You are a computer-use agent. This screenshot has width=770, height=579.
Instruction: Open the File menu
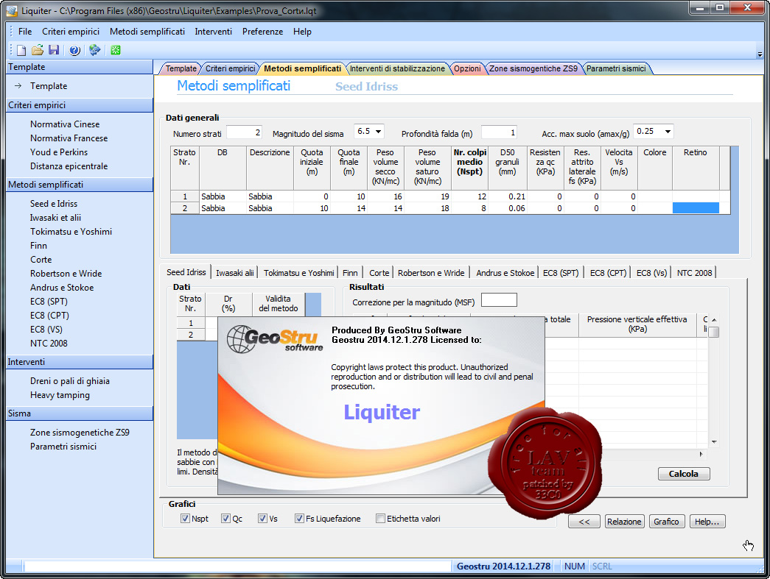(x=25, y=32)
